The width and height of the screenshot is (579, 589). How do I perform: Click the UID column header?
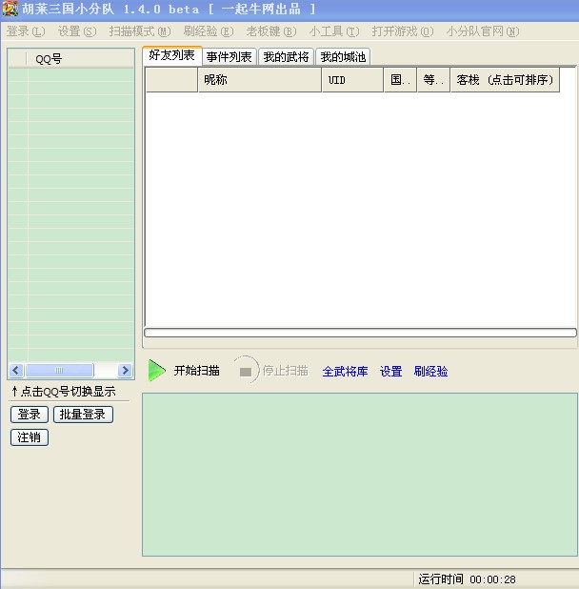(352, 80)
